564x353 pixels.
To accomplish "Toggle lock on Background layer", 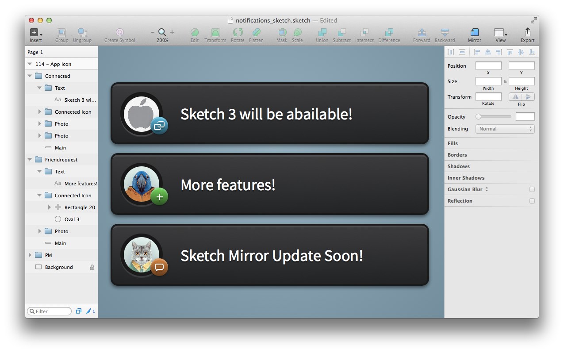I will click(x=92, y=267).
